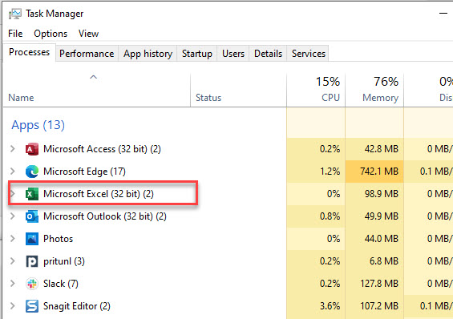Expand the Photos process group

coord(12,239)
